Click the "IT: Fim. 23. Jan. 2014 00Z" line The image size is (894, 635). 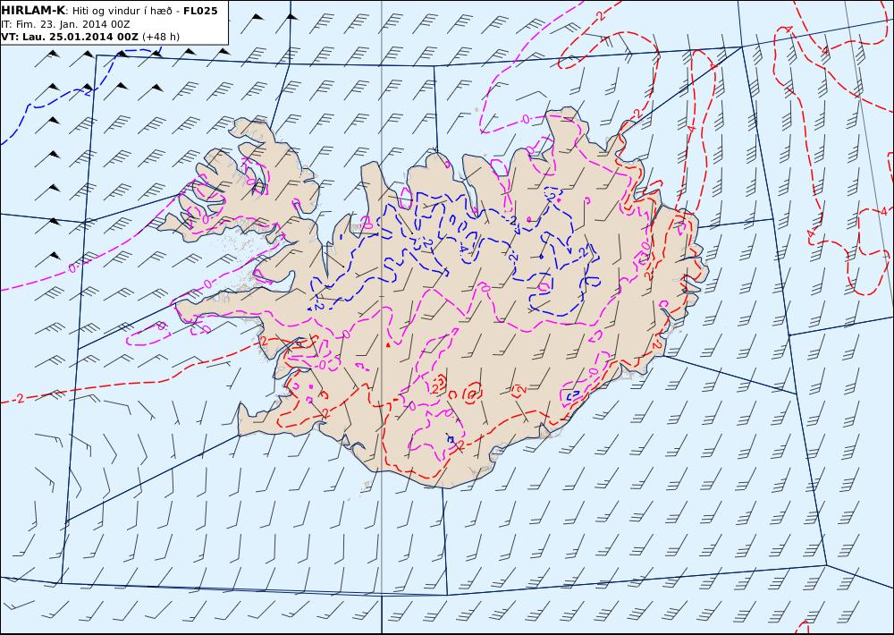pos(65,24)
